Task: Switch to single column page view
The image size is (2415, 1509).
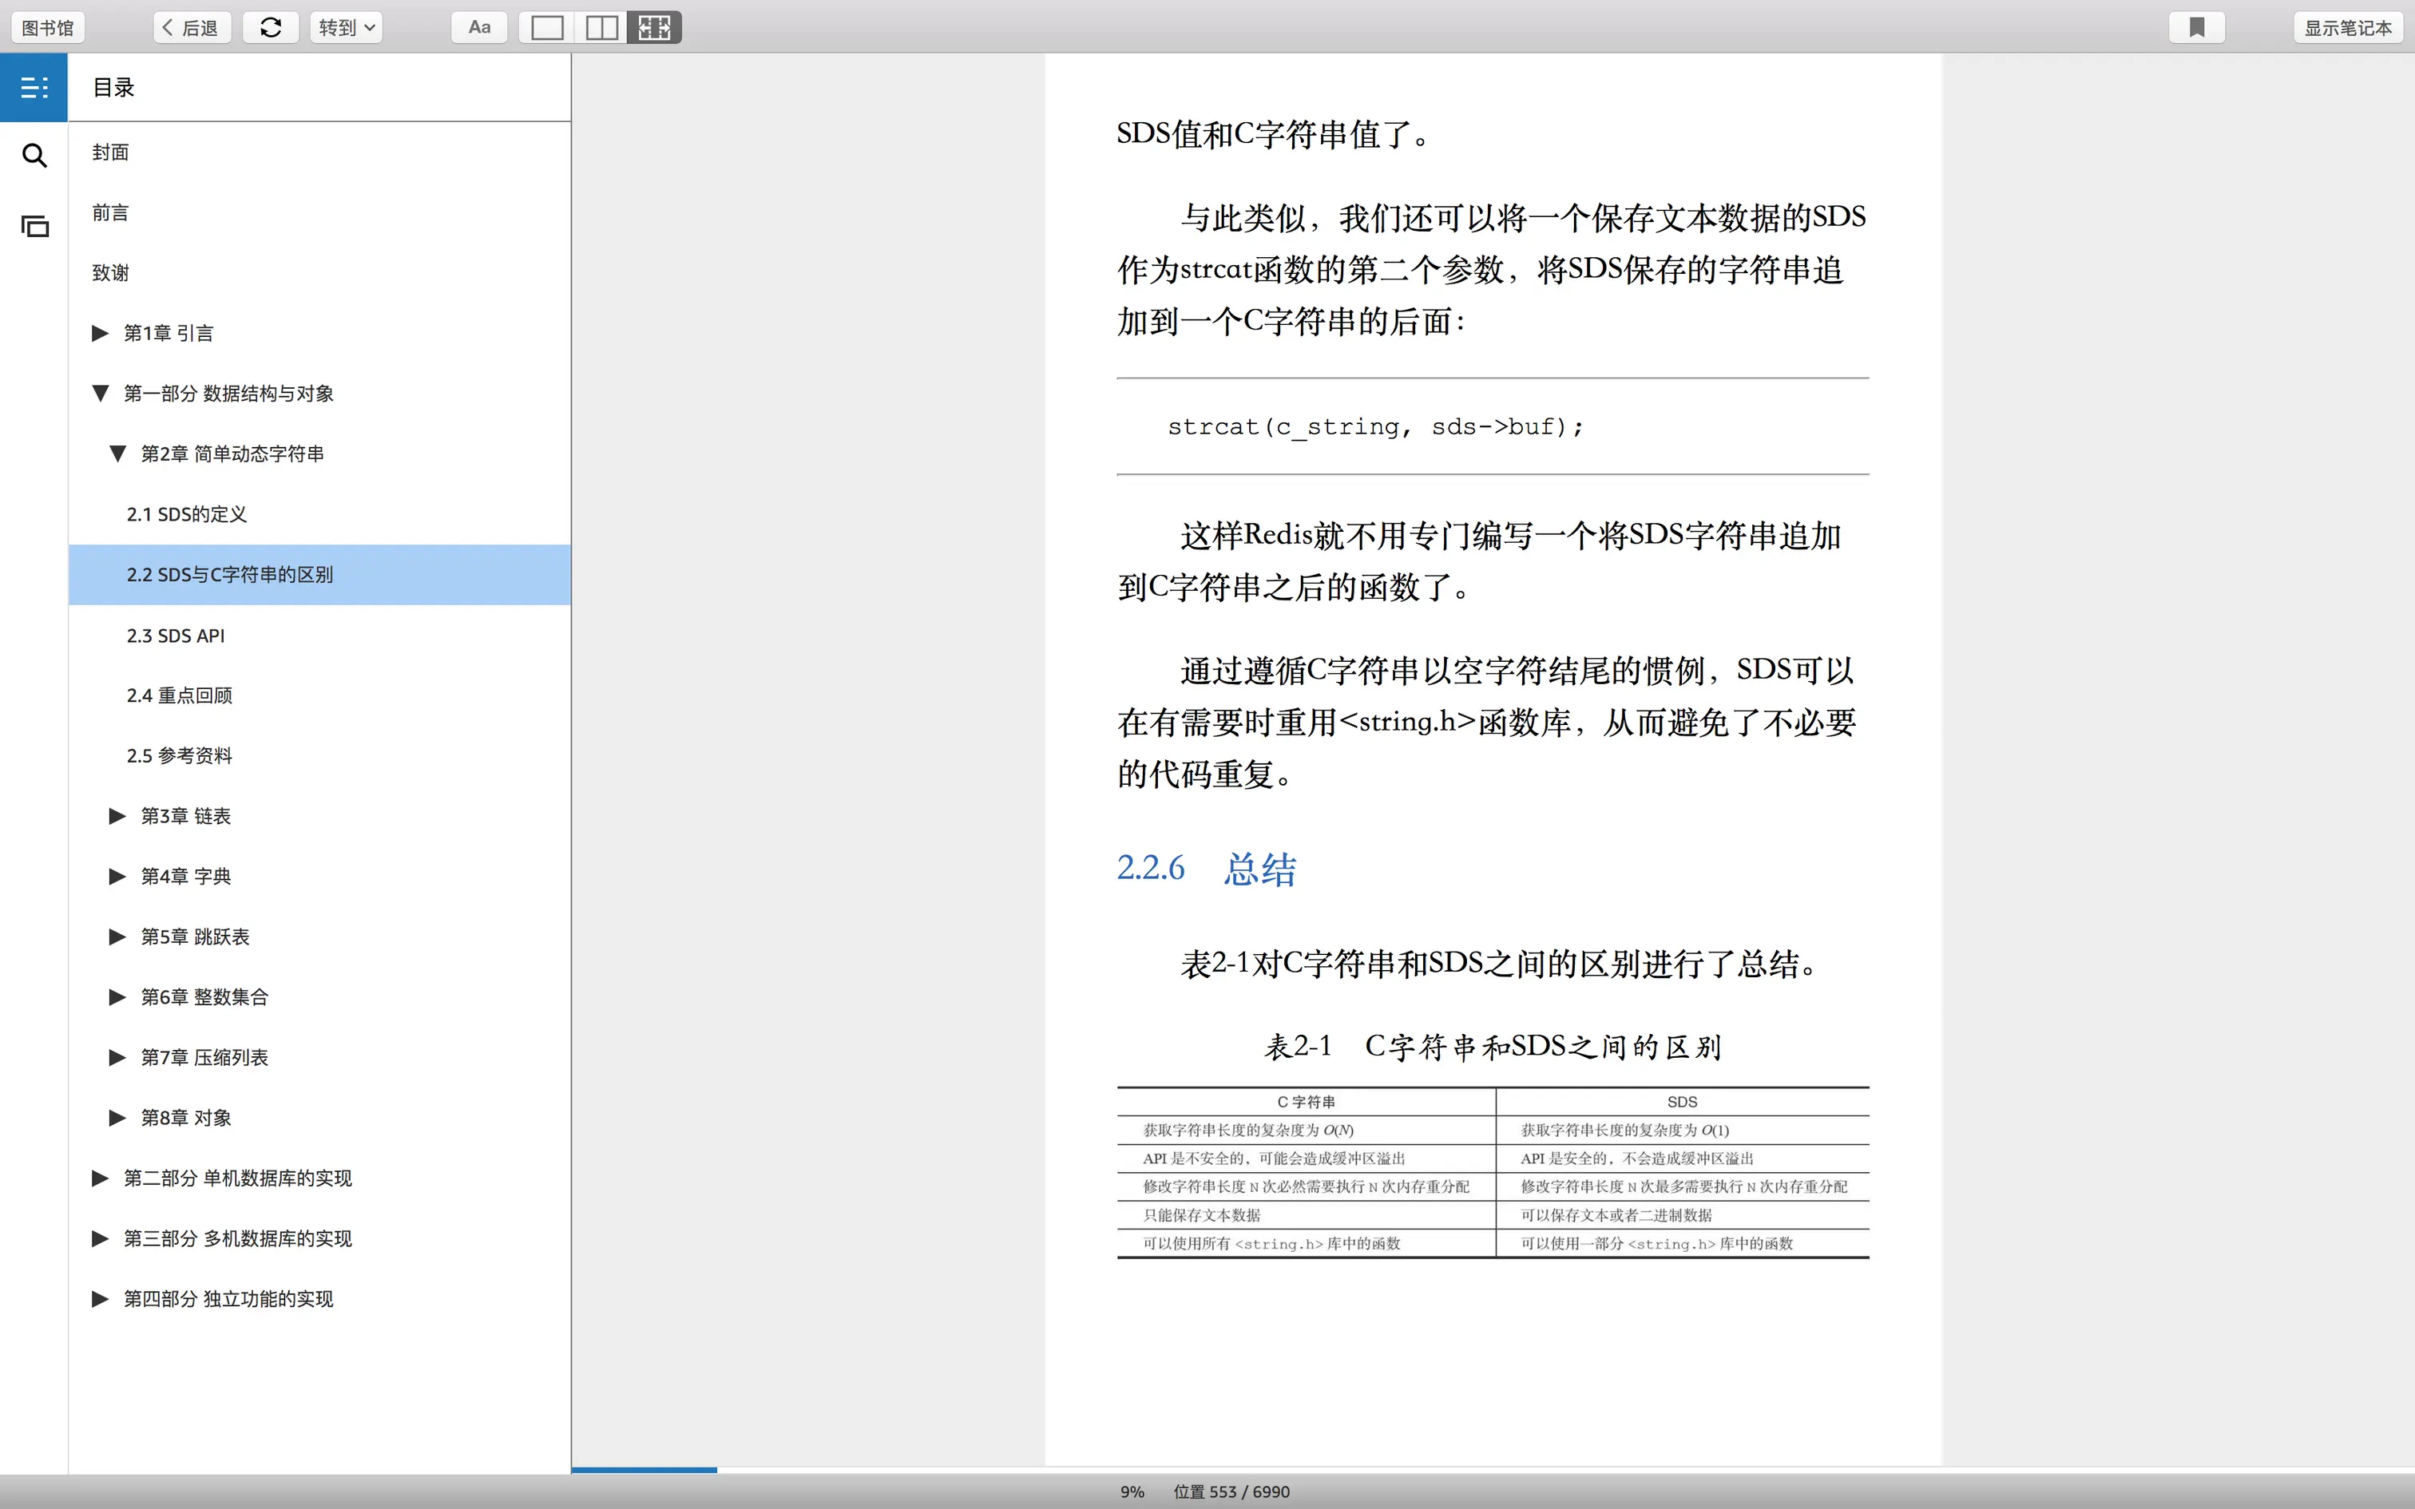Action: click(547, 28)
